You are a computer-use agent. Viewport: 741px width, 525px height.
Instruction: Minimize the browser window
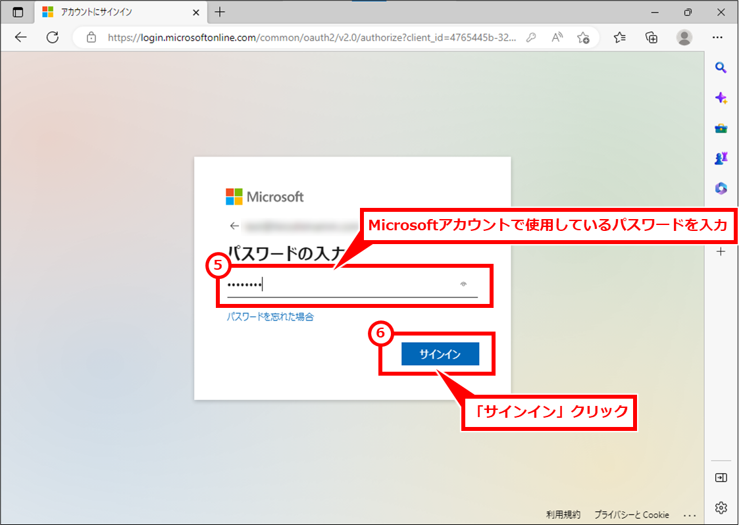pos(655,12)
